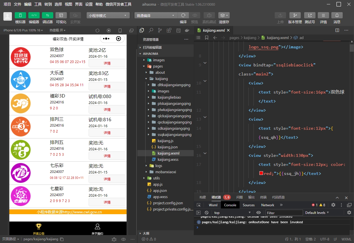Open the 小程序模式 dropdown
The image size is (354, 243).
pyautogui.click(x=108, y=16)
